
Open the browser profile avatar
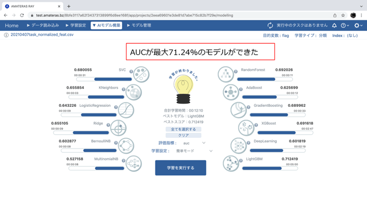click(x=353, y=15)
